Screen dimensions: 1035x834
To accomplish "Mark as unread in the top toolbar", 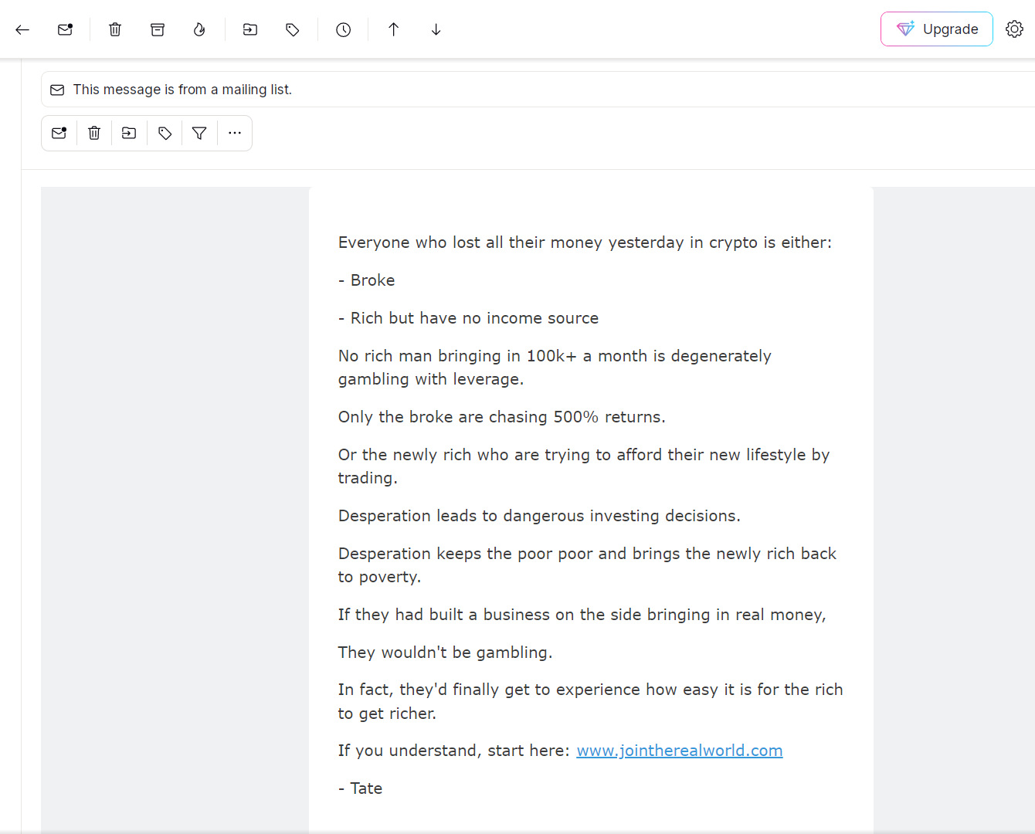I will 65,29.
